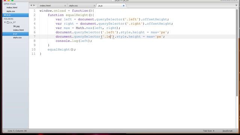
Task: Click line number 1 in gutter
Action: pyautogui.click(x=34, y=11)
